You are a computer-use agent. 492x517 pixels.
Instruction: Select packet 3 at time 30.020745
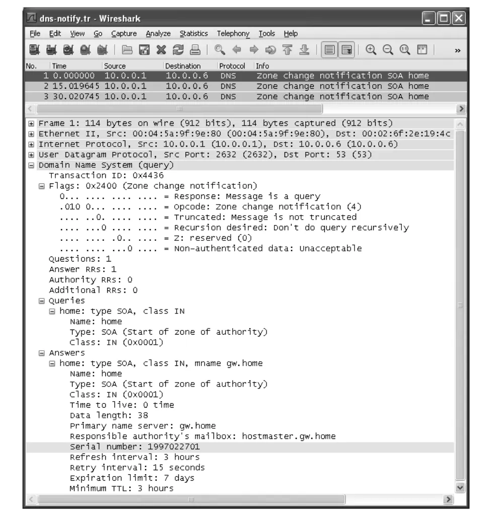coord(246,97)
